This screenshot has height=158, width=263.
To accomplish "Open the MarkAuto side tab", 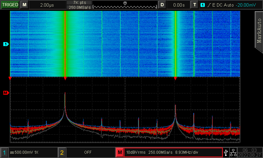I will click(x=259, y=30).
